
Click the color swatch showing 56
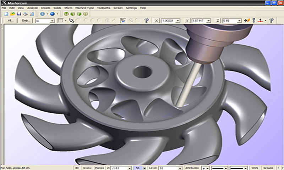coord(138,168)
